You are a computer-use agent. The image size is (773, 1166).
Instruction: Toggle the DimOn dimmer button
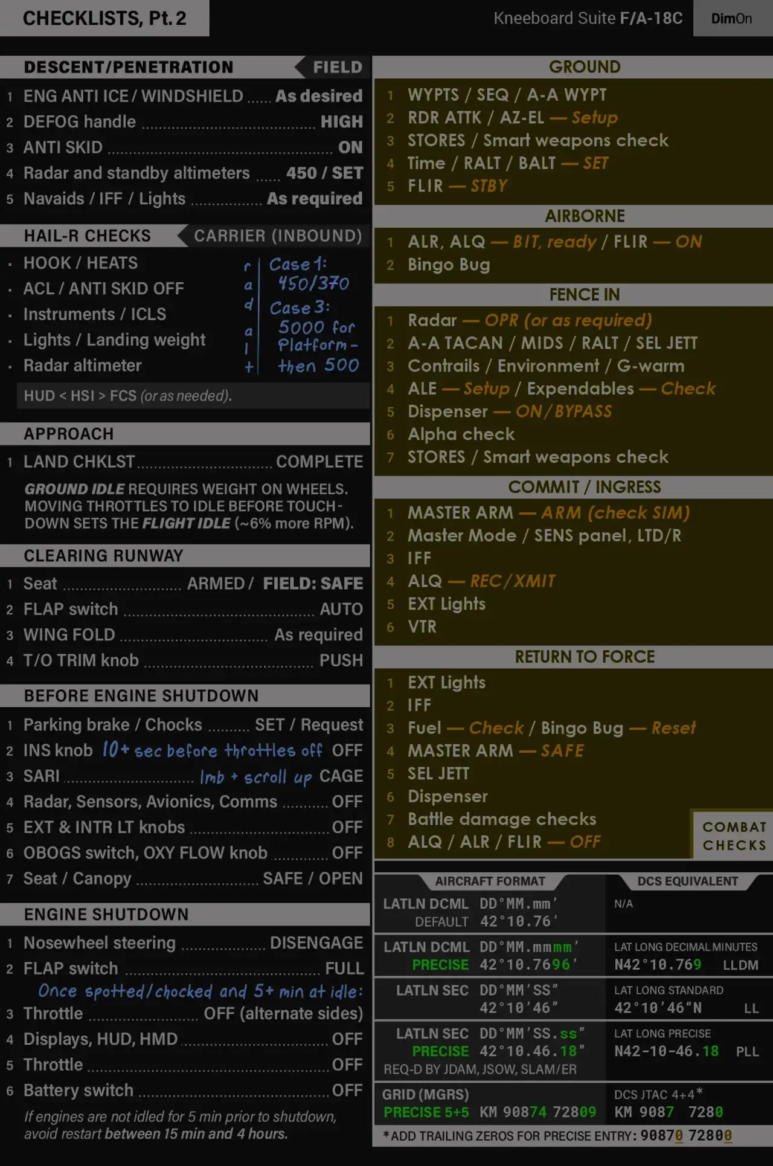coord(731,19)
